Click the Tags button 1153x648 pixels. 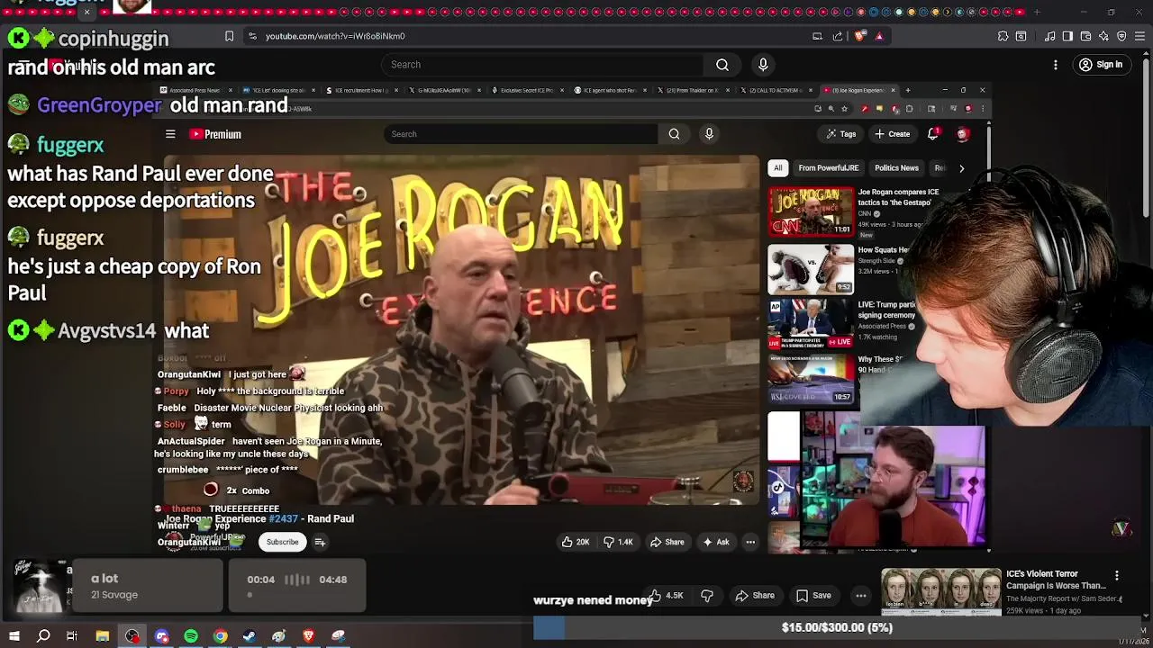click(841, 134)
